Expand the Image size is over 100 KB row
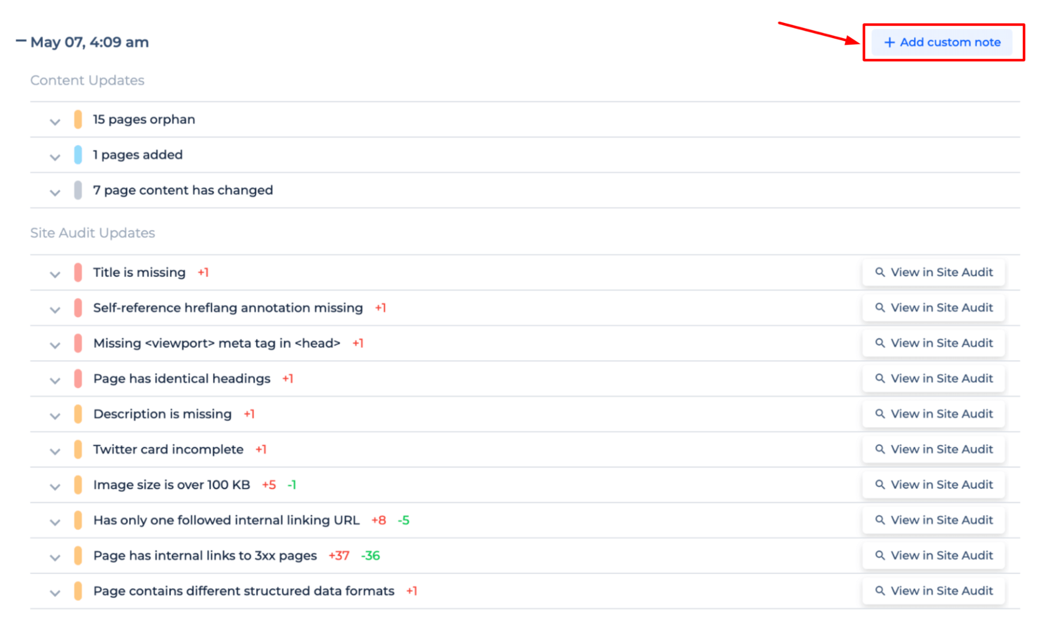This screenshot has width=1041, height=618. click(x=55, y=487)
